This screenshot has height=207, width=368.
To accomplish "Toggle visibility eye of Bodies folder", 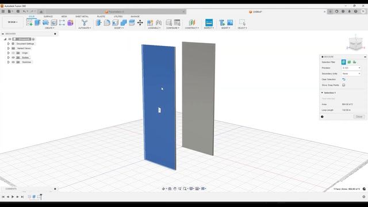I will pos(13,57).
